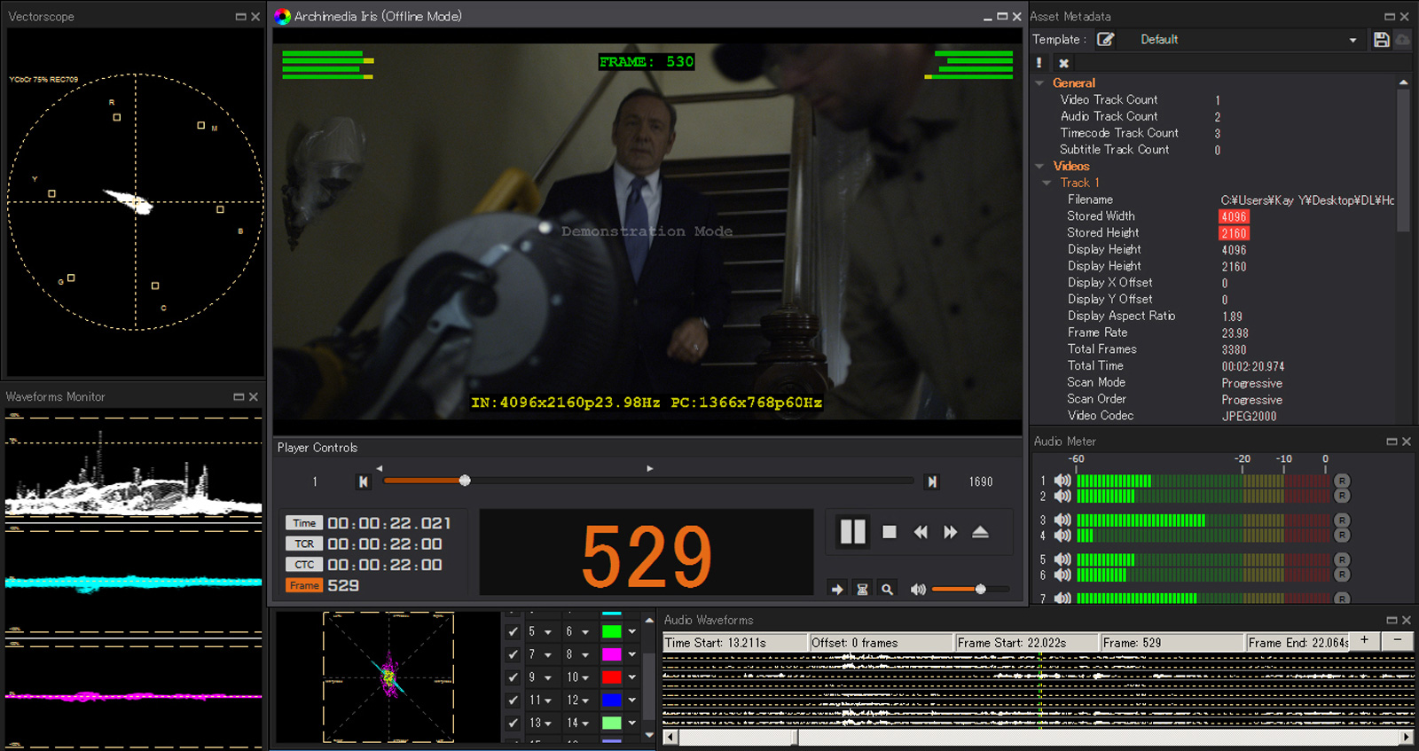Switch display mode to TCR
The width and height of the screenshot is (1419, 751).
click(x=304, y=544)
